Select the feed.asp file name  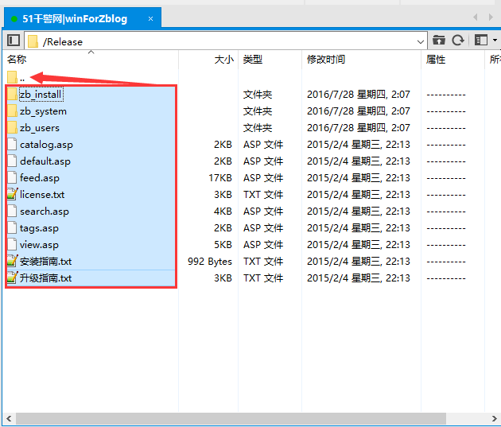tap(40, 178)
